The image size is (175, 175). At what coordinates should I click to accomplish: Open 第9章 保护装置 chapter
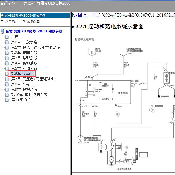[24, 89]
